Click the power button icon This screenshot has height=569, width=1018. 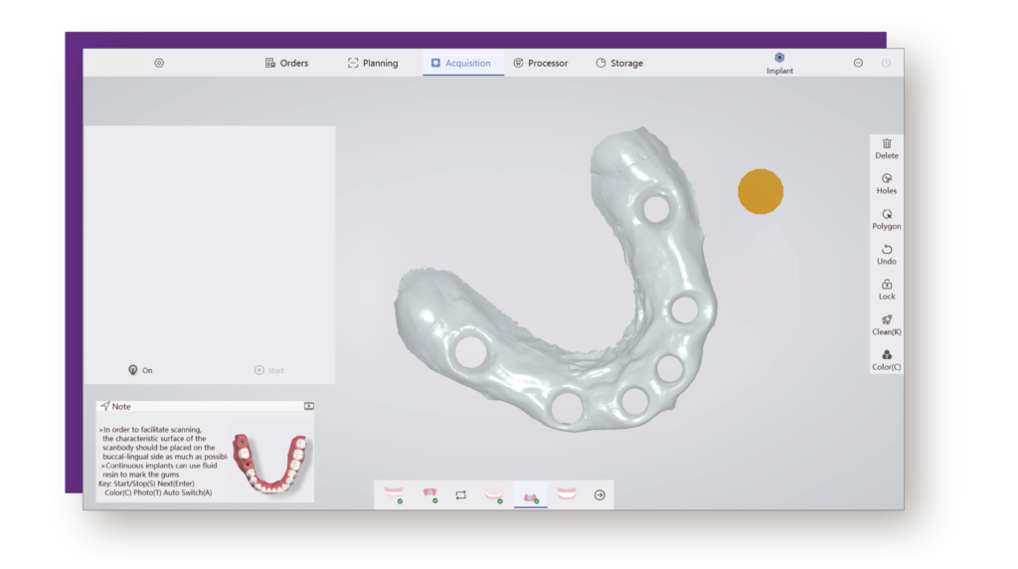886,63
